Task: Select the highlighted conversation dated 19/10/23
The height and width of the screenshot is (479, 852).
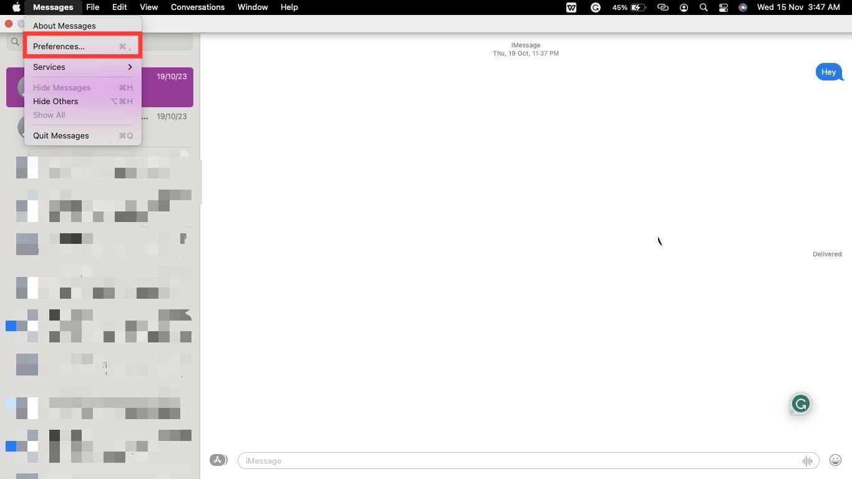Action: coord(100,87)
